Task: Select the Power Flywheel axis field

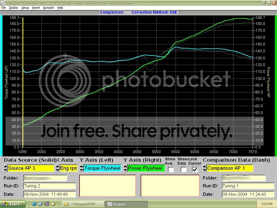Action: click(x=146, y=168)
